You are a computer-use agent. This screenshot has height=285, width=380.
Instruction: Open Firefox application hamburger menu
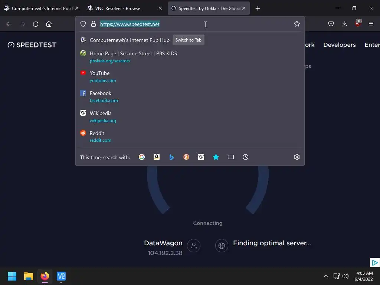pos(371,24)
